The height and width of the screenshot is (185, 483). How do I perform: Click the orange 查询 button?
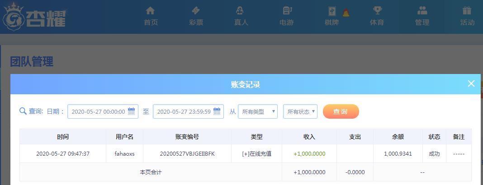[x=341, y=111]
